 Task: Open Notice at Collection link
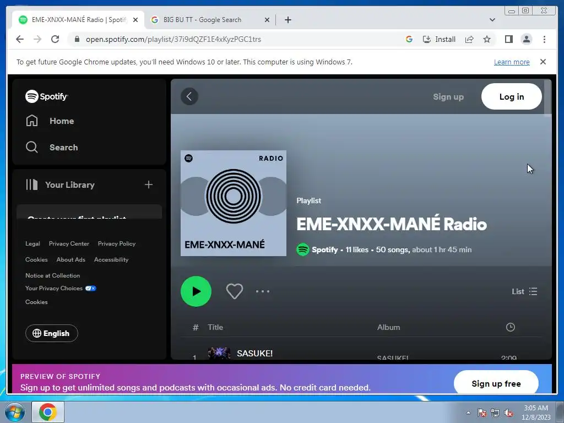click(52, 275)
